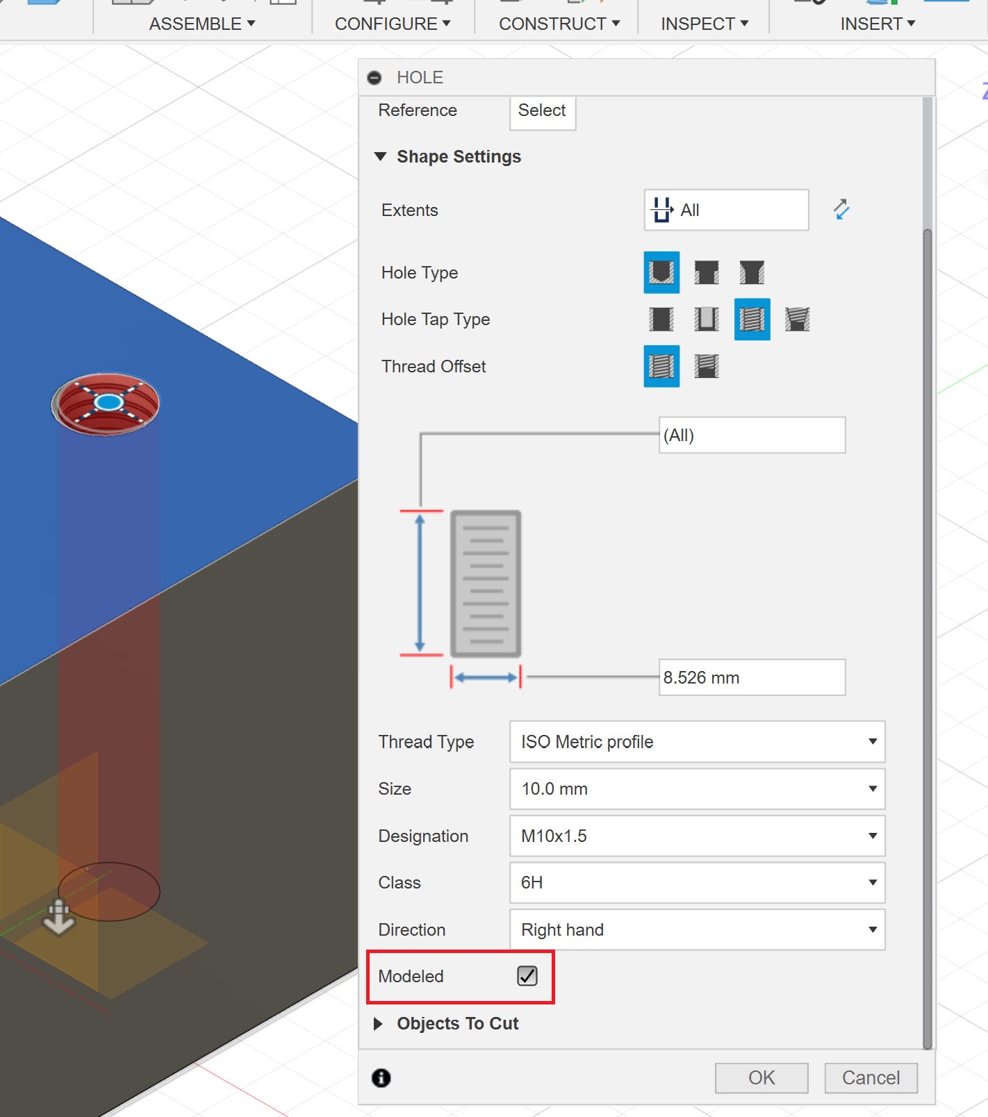This screenshot has width=988, height=1117.
Task: Open the Direction dropdown showing Right hand
Action: pos(698,929)
